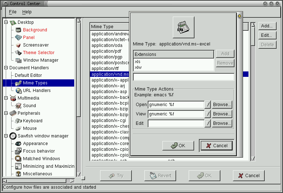The image size is (283, 193).
Task: Open the View command dropdown arrow
Action: point(207,114)
